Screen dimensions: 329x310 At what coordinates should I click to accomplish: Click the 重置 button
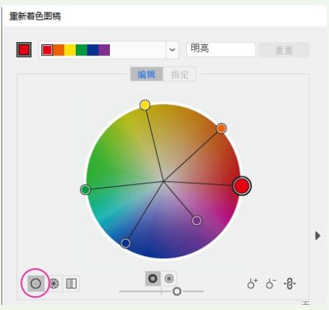point(284,50)
